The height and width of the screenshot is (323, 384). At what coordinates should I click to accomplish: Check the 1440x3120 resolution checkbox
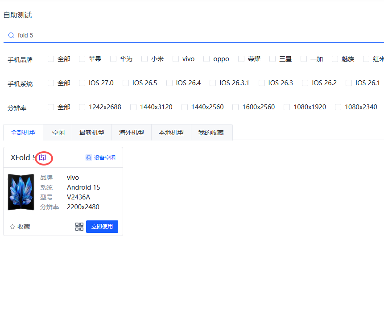coord(133,107)
